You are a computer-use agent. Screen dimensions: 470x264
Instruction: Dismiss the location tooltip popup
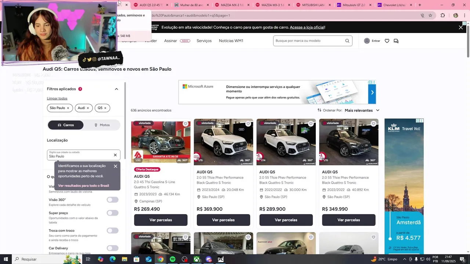coord(116,166)
